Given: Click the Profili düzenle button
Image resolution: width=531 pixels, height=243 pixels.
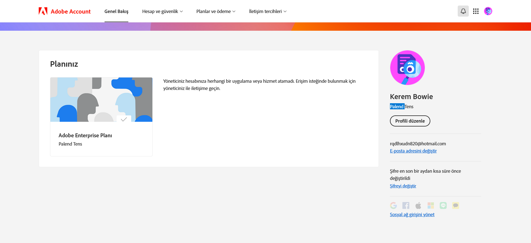Looking at the screenshot, I should (x=410, y=121).
